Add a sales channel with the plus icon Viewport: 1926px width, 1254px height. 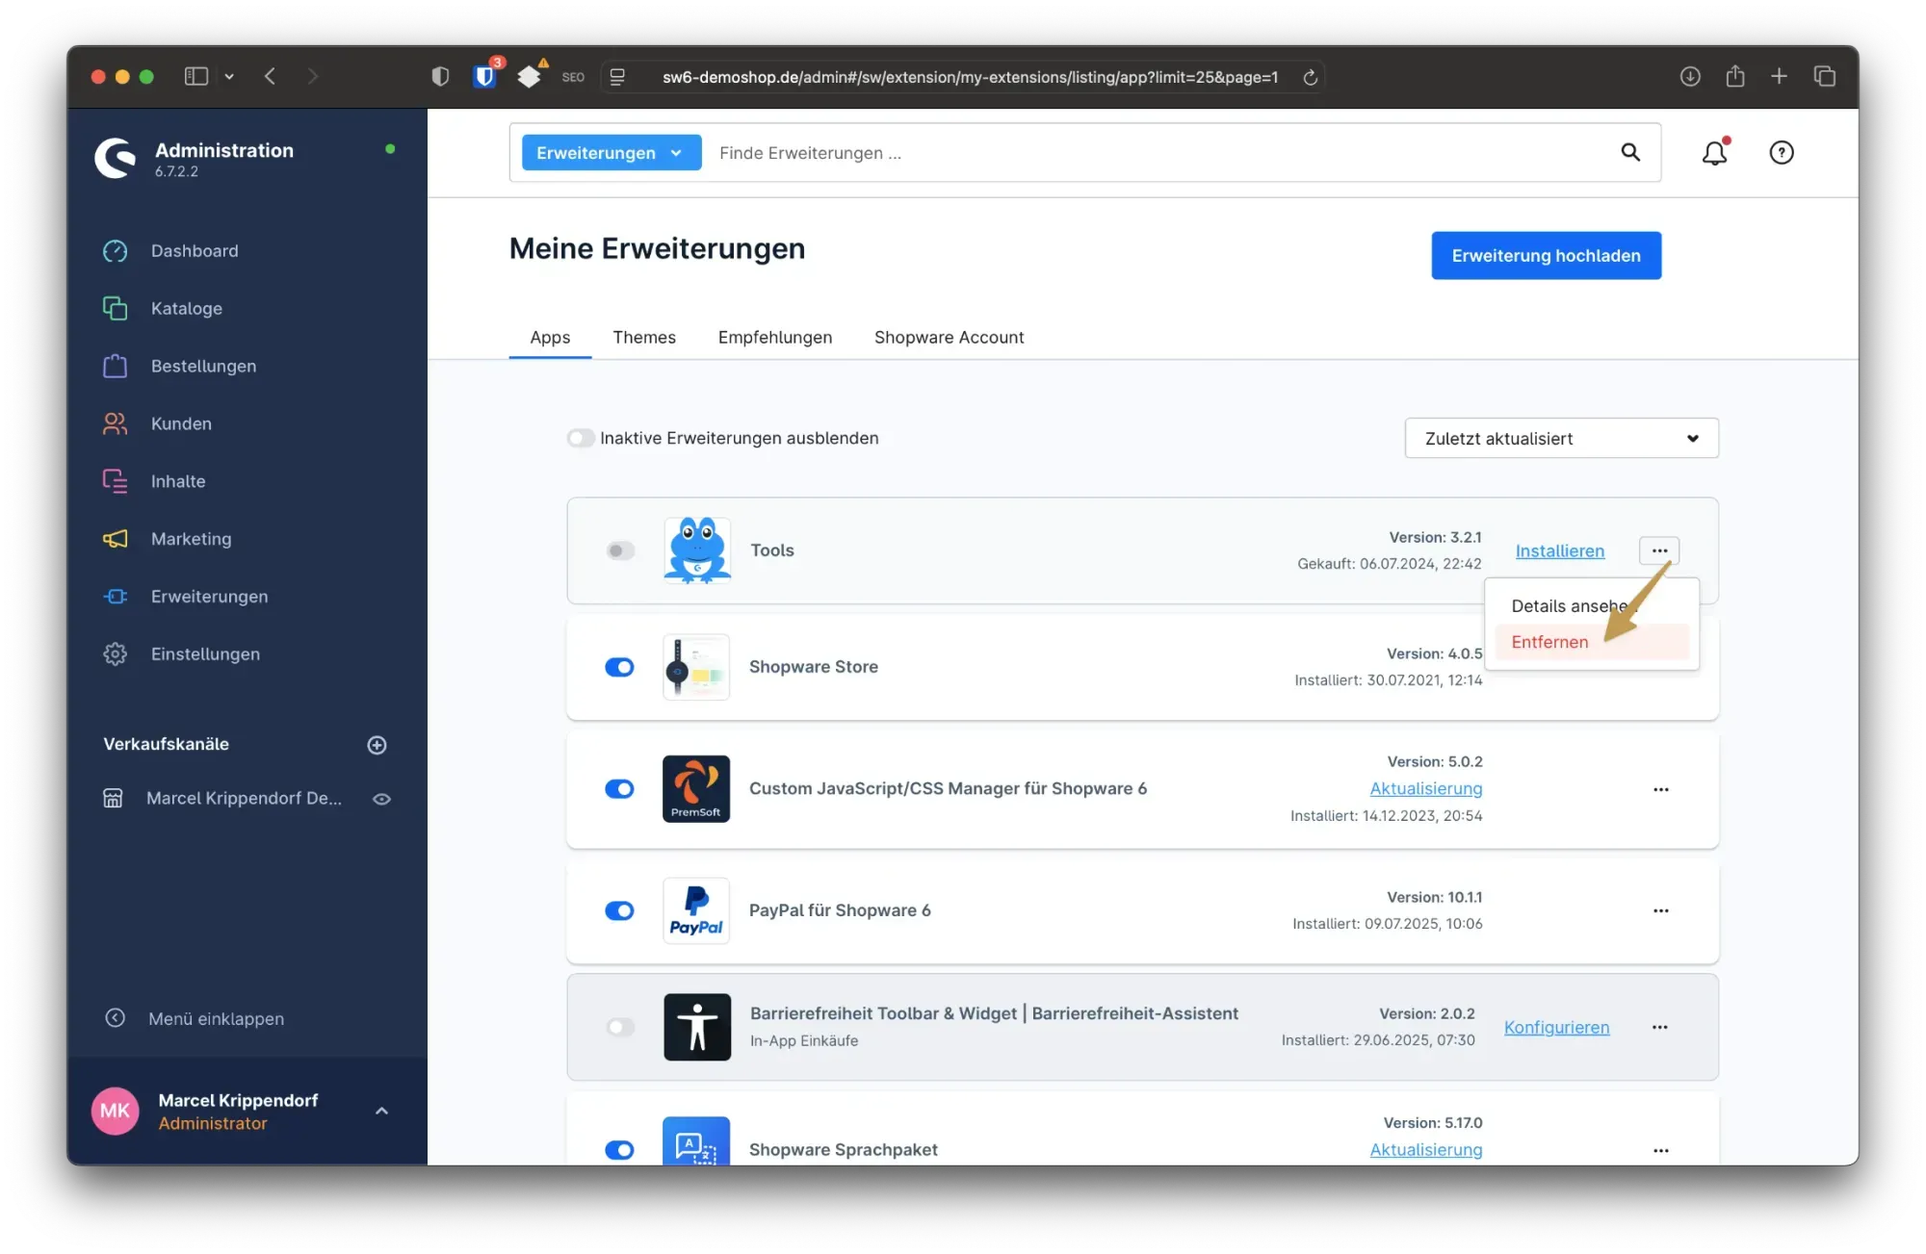[x=377, y=745]
